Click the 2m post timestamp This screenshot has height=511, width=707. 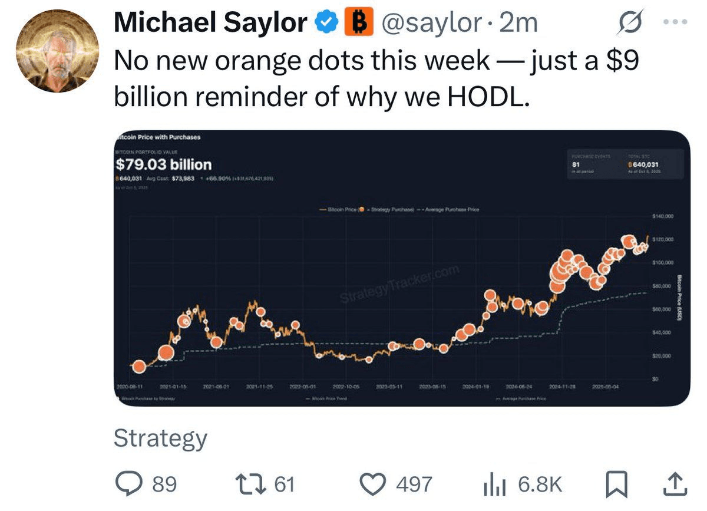point(518,24)
